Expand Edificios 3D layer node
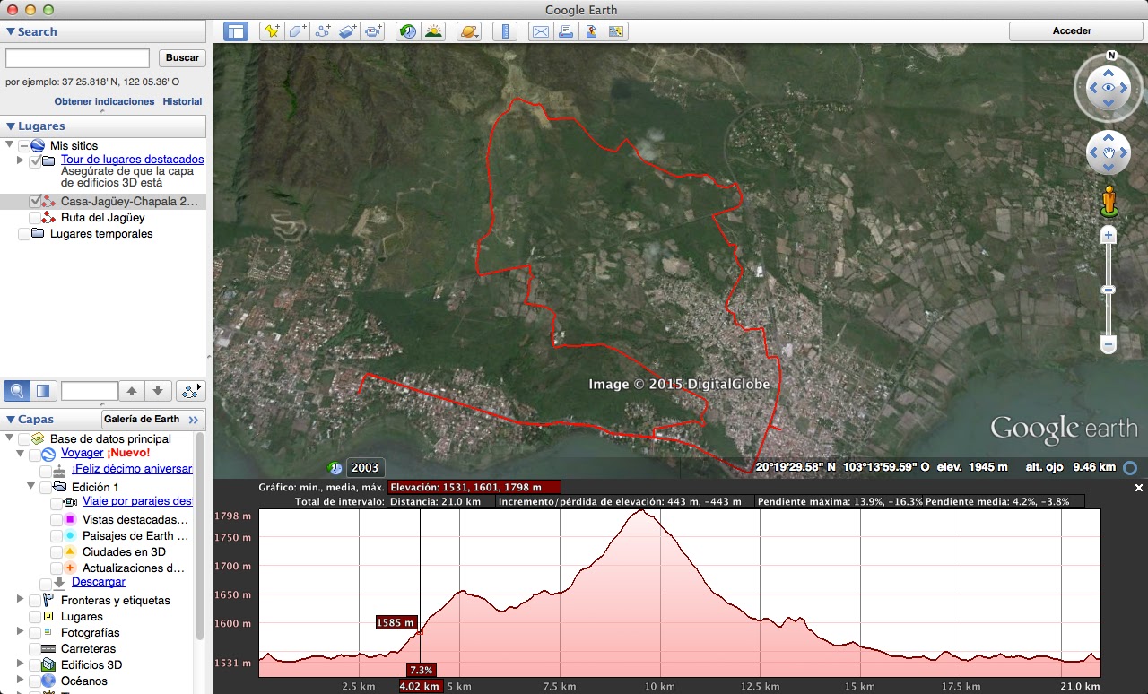 coord(21,664)
